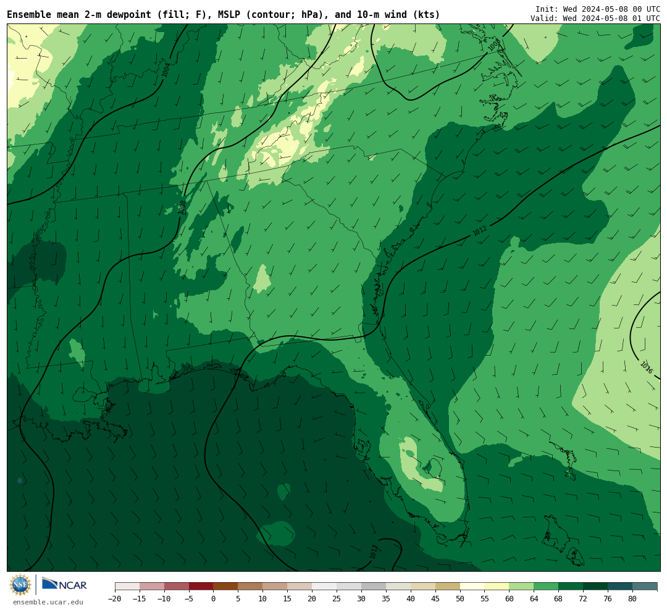Screen dimensions: 667x610
Task: Open the ensemble.ucar.edu link text
Action: (x=48, y=602)
